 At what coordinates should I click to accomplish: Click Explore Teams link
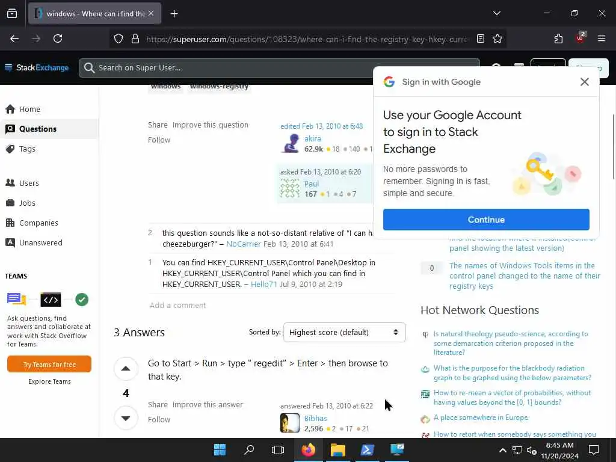pyautogui.click(x=49, y=381)
